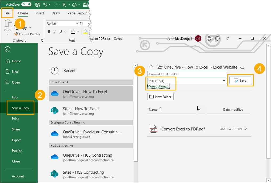Sort by Name column header
Image resolution: width=271 pixels, height=183 pixels.
coord(155,109)
